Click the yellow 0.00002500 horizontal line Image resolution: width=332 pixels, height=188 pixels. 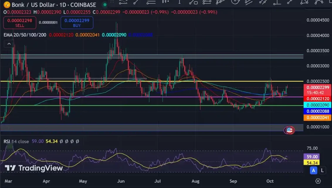[x=152, y=81]
